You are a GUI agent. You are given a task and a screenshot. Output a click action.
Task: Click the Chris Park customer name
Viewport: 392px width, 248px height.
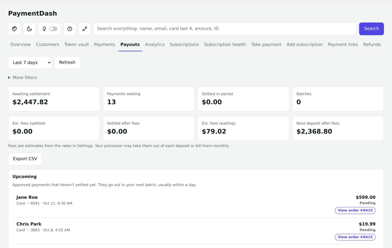click(x=29, y=224)
